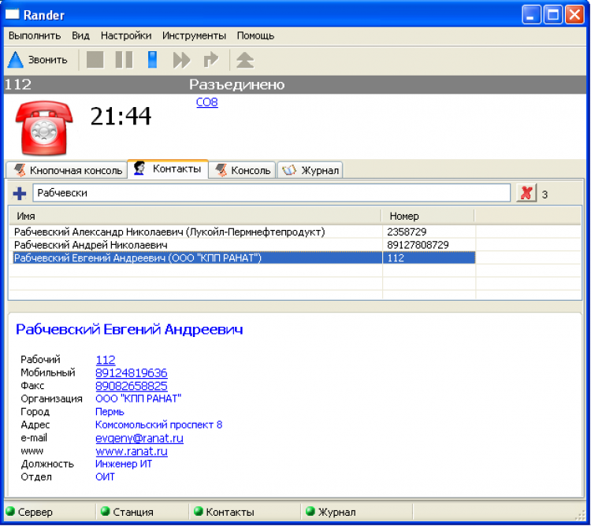Click the large red telephone icon

click(x=44, y=128)
